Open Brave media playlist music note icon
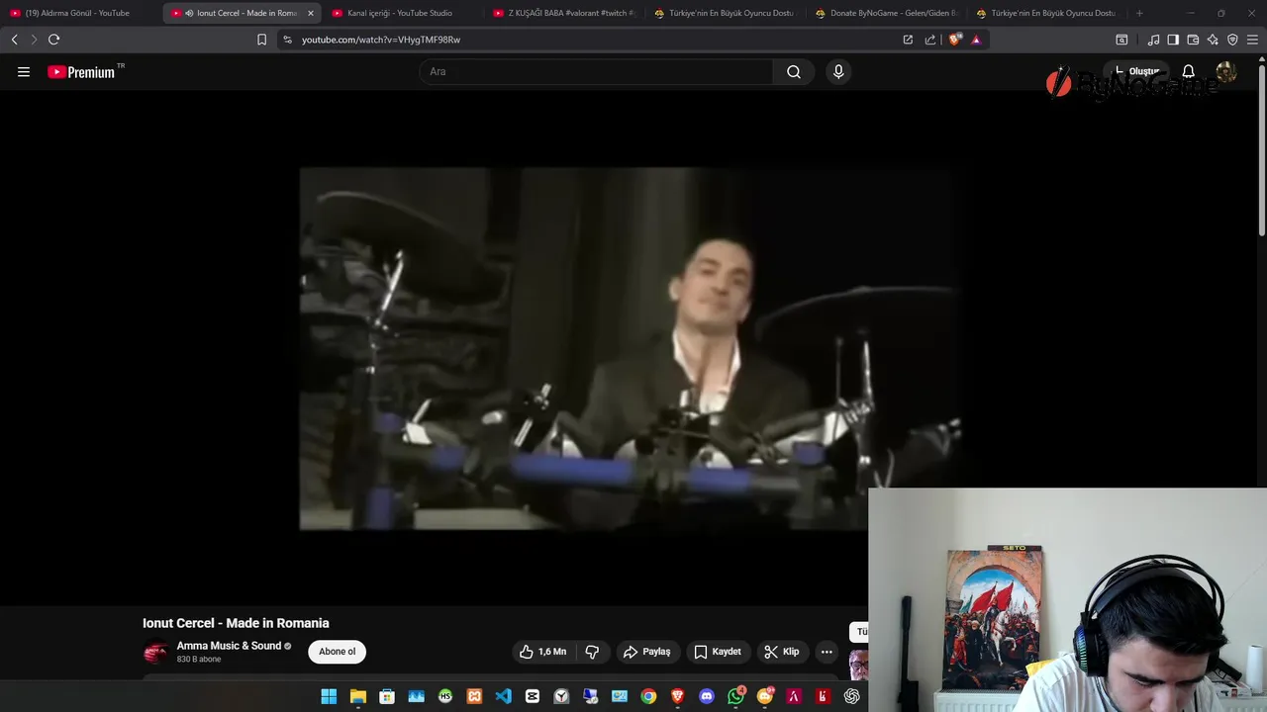 pos(1153,40)
